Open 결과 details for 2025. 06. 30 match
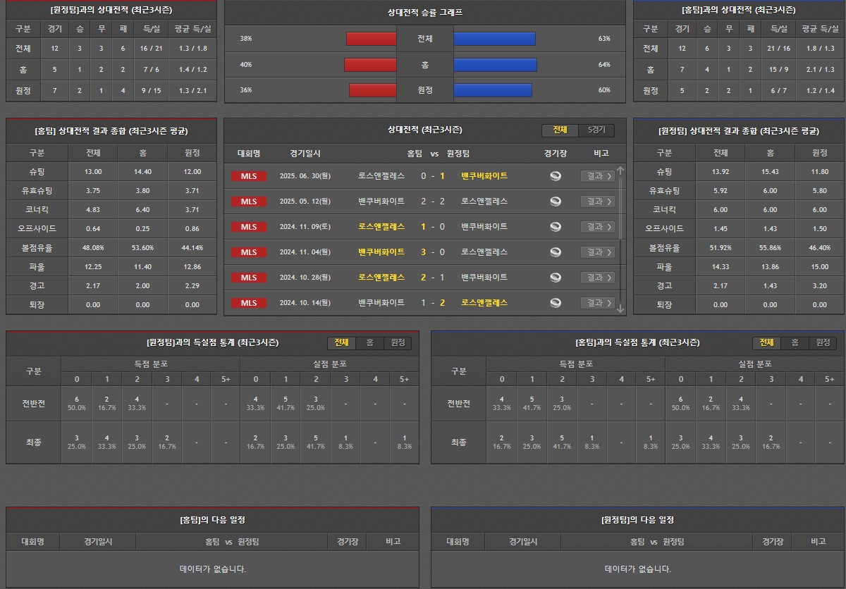Screen dimensions: 846x589 pos(597,176)
